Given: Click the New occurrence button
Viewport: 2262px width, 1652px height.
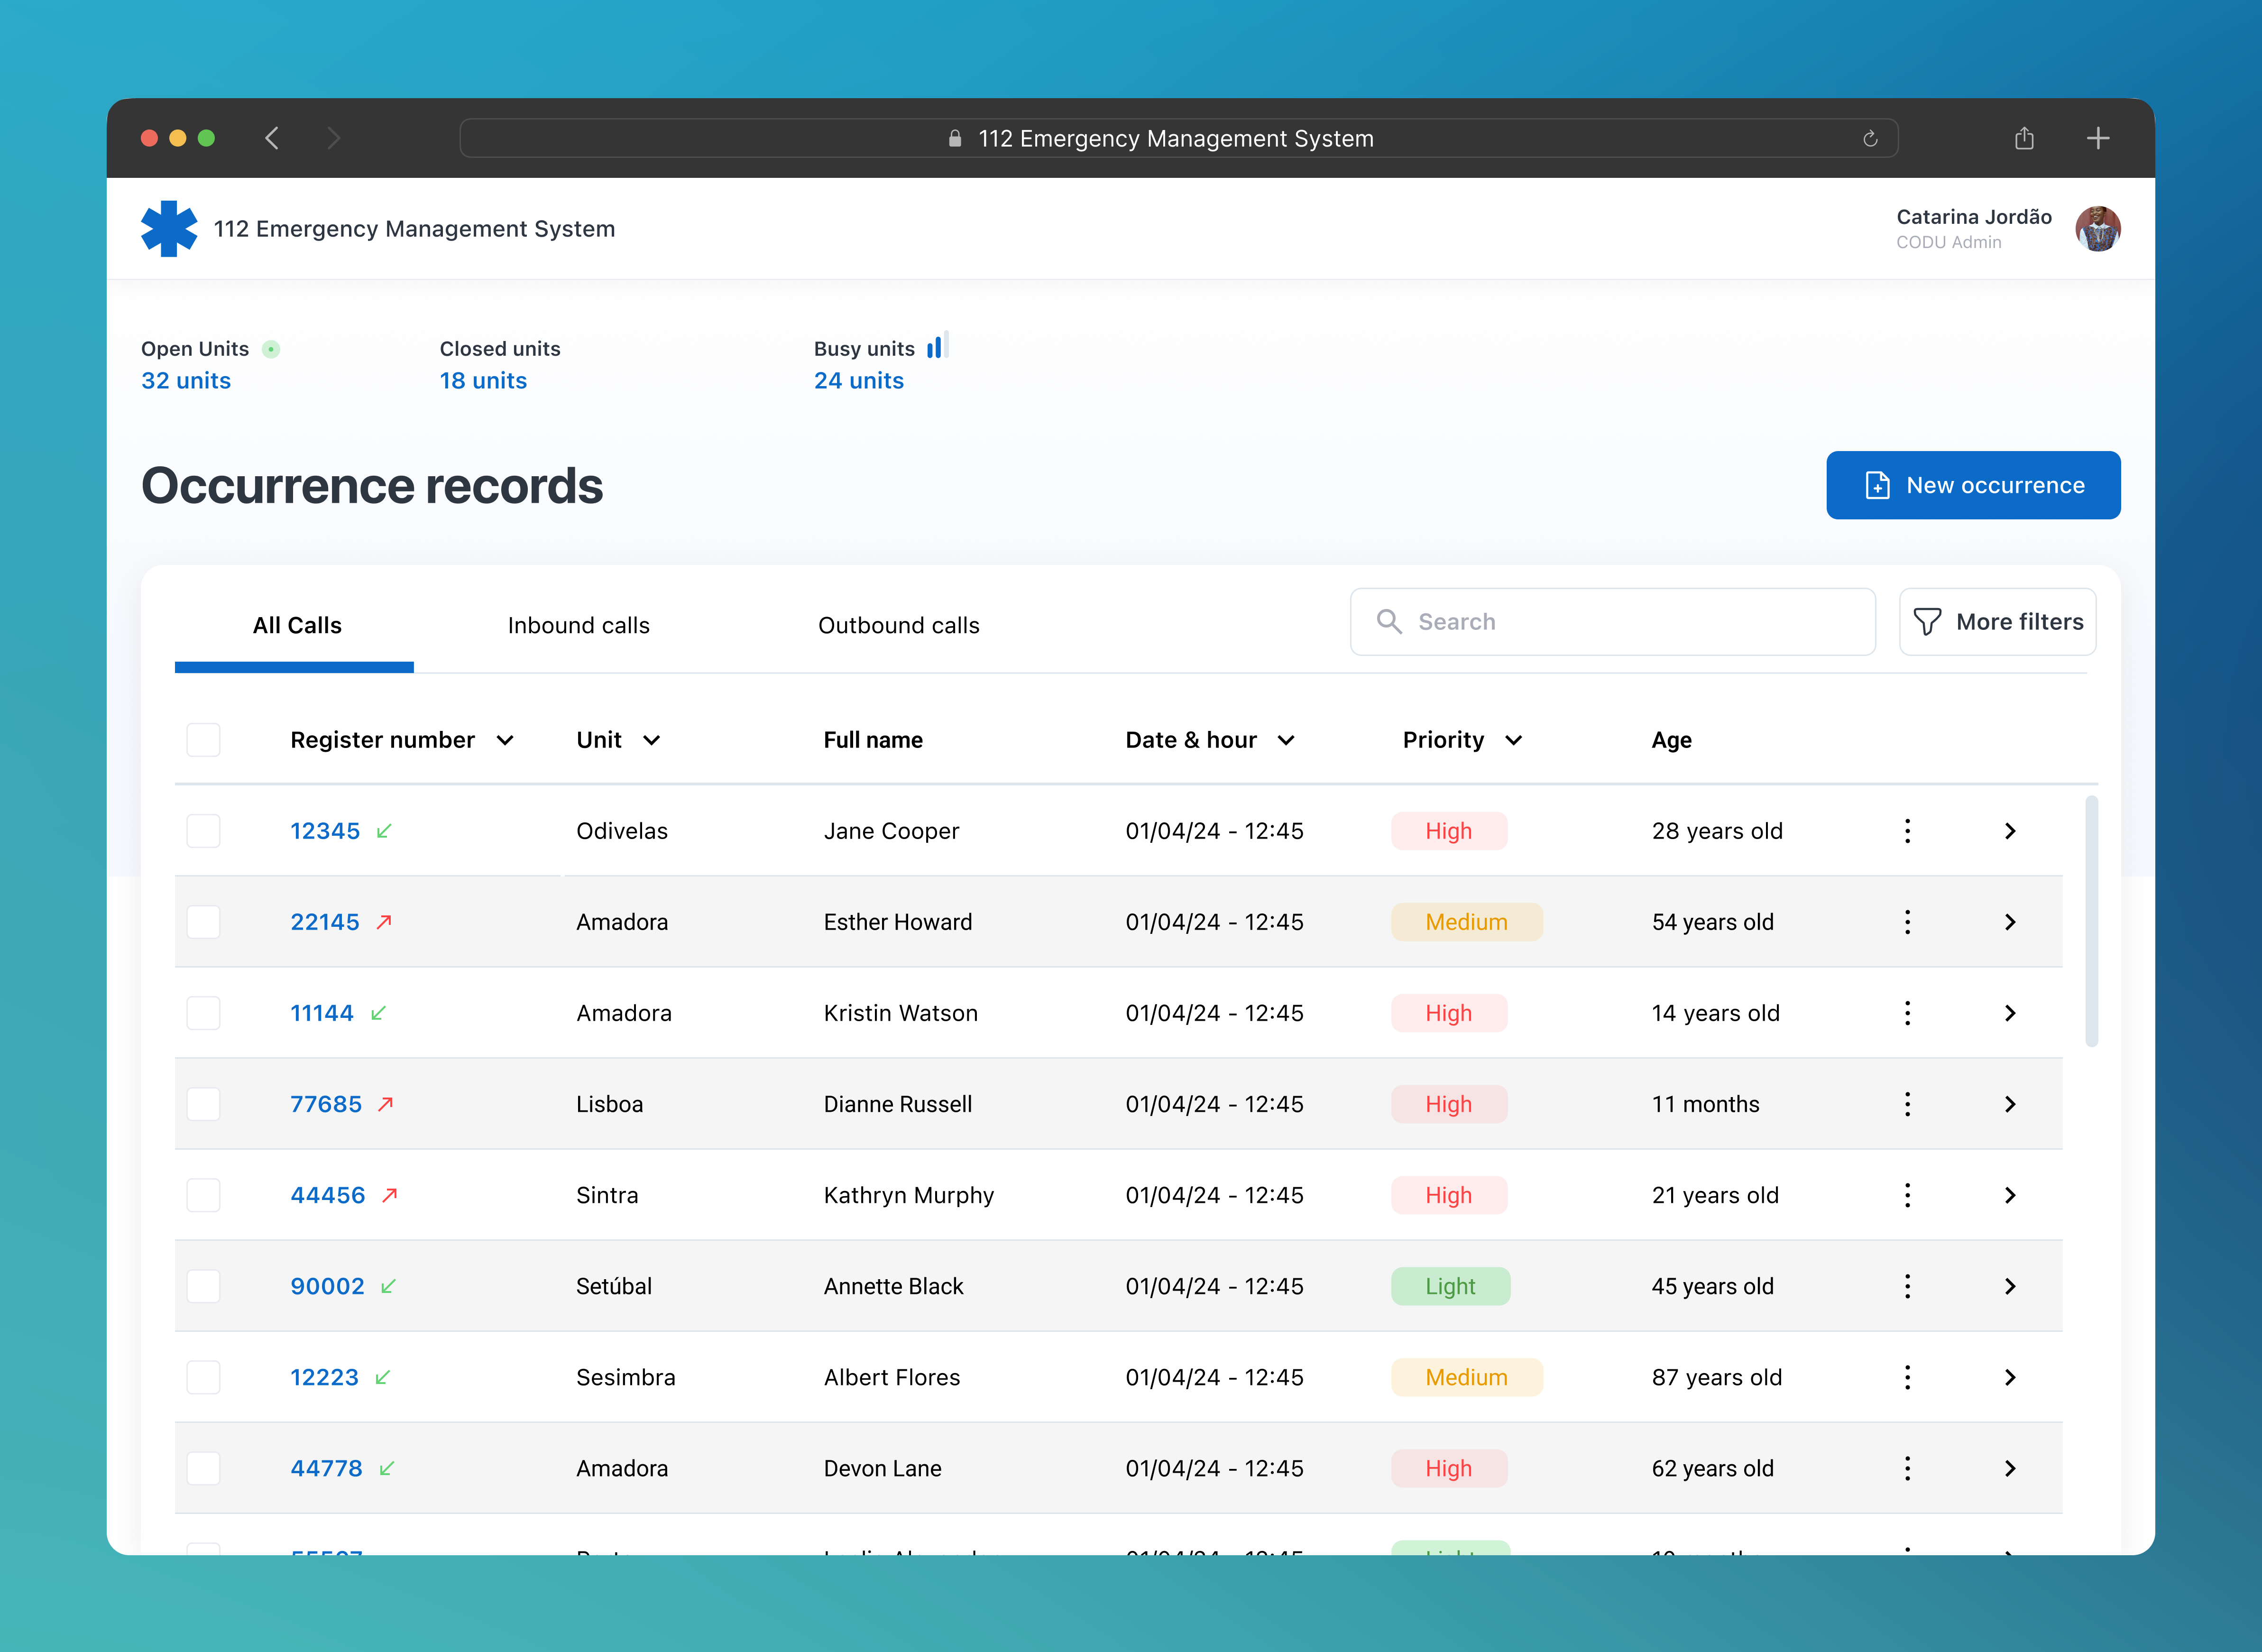Looking at the screenshot, I should (1973, 485).
